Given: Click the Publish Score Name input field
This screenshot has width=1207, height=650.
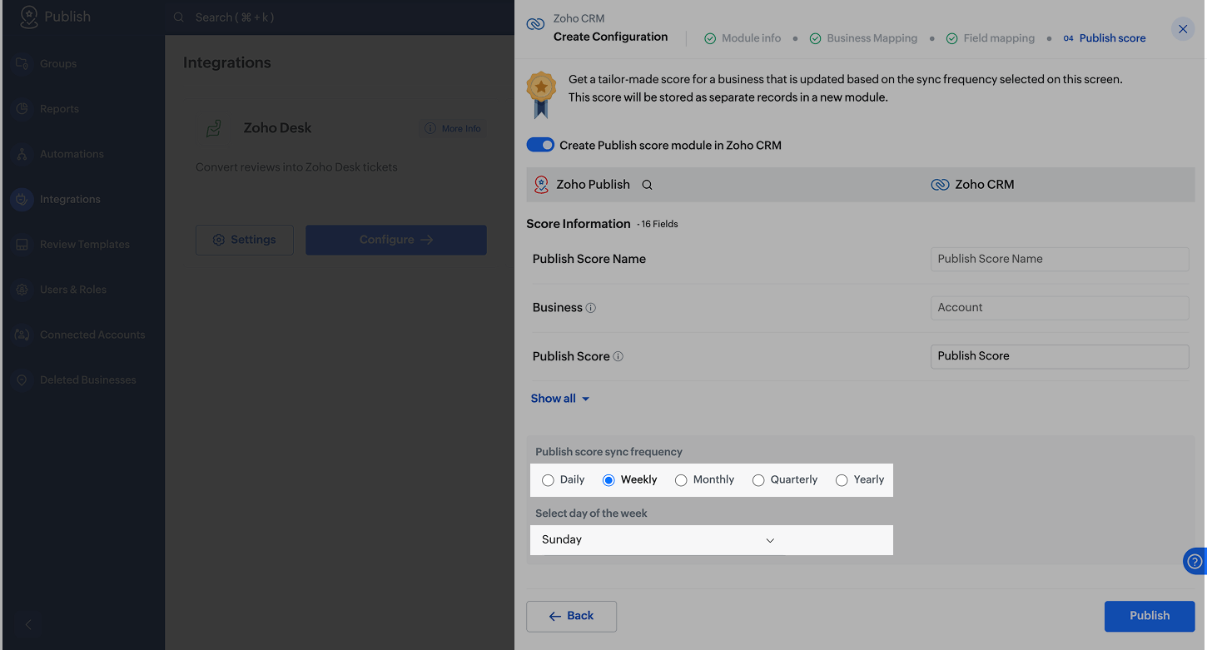Looking at the screenshot, I should coord(1060,259).
